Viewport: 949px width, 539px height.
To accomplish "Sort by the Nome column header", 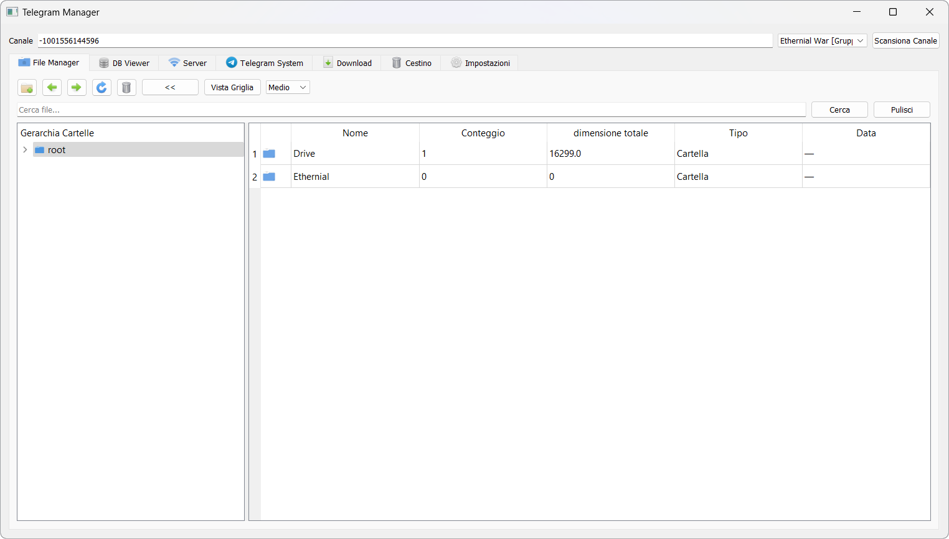I will point(355,133).
